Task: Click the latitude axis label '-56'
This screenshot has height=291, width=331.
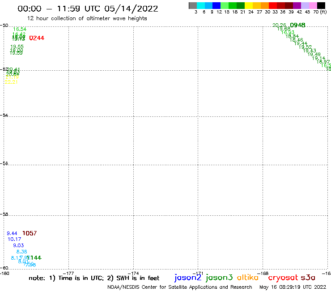Action: pyautogui.click(x=4, y=163)
